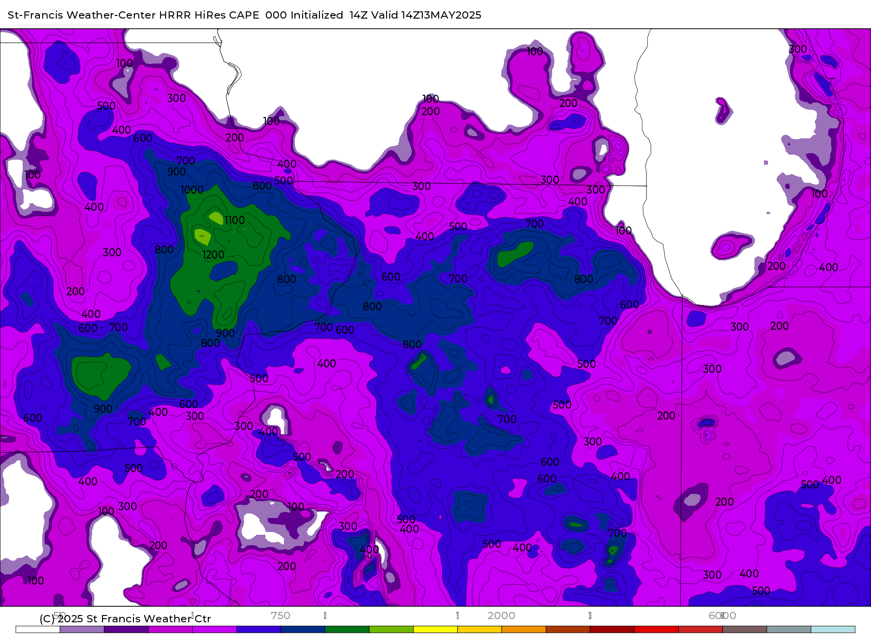The width and height of the screenshot is (871, 635).
Task: Click the (C) 2025 St Francis Weather Ctr text
Action: coord(125,619)
